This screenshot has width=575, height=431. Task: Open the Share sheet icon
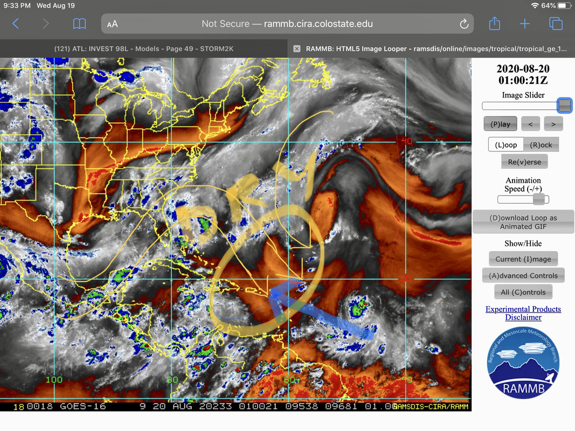pyautogui.click(x=494, y=24)
